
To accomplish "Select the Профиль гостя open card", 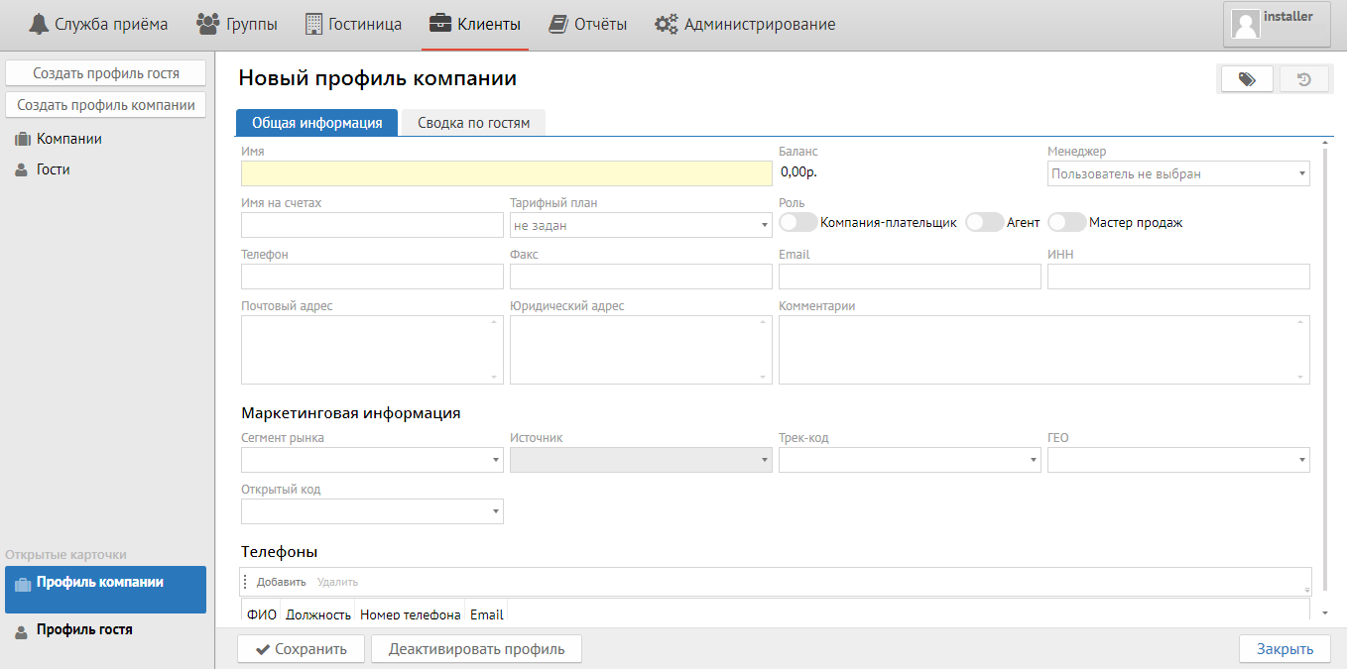I will coord(84,629).
